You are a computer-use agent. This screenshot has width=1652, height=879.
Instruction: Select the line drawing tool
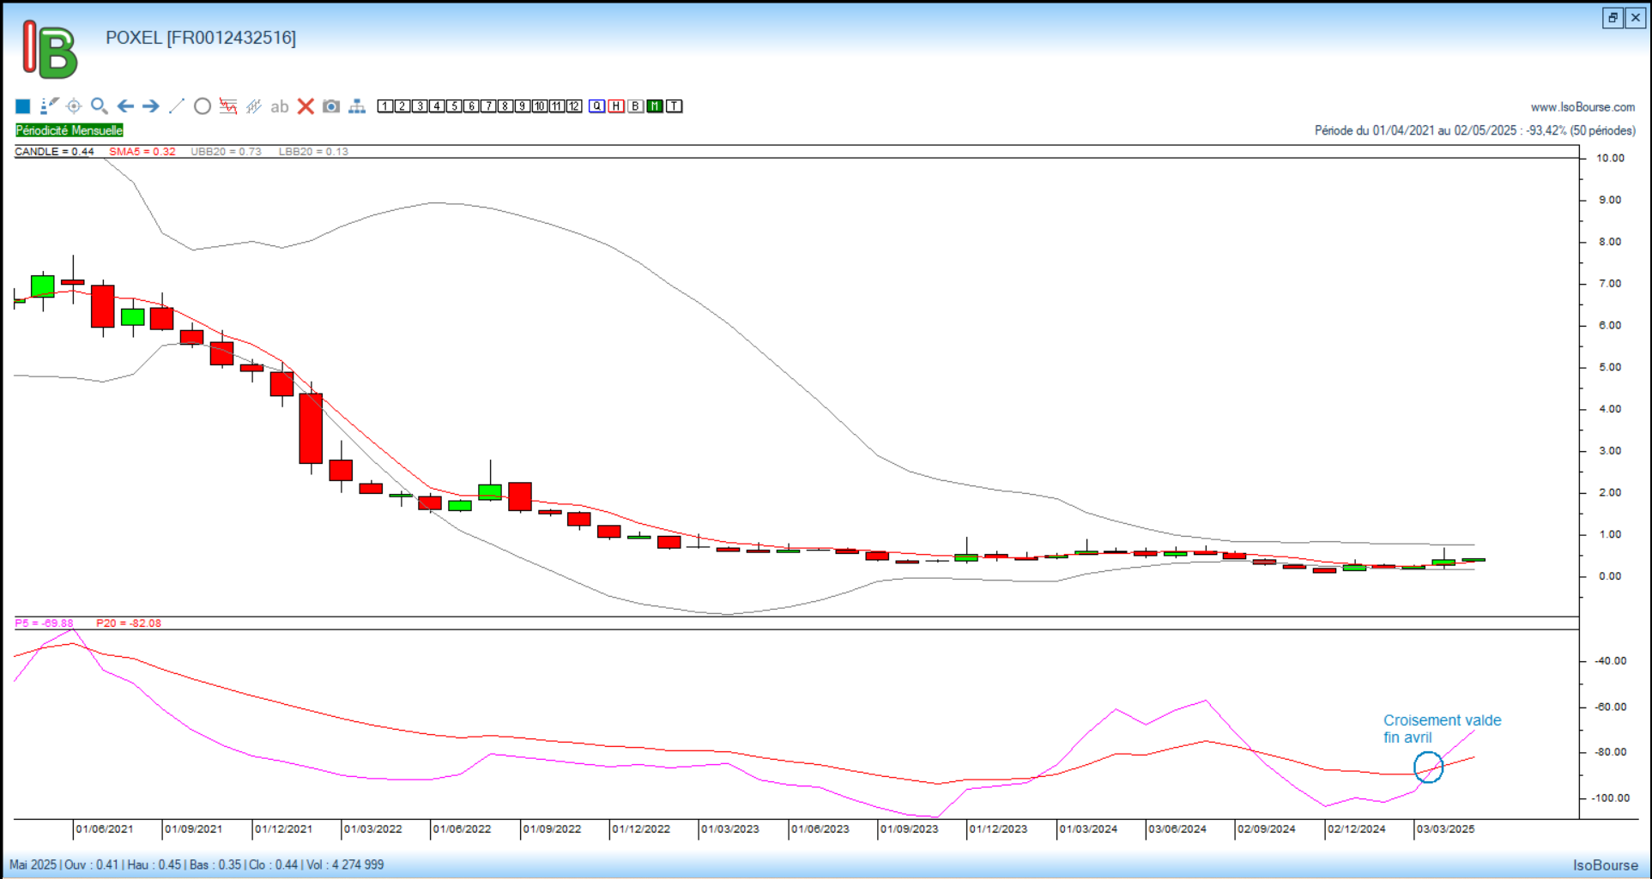(x=177, y=106)
